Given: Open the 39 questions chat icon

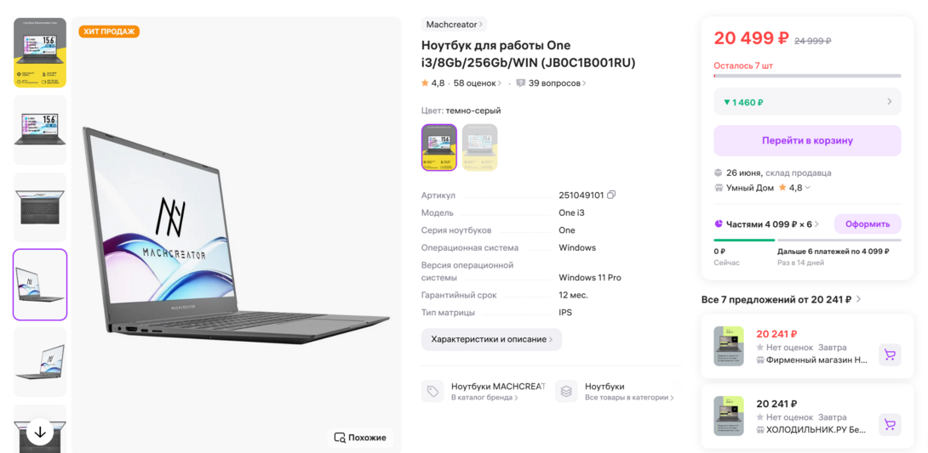Looking at the screenshot, I should click(521, 83).
